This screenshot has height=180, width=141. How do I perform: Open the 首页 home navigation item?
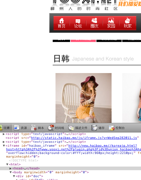coord(61,23)
